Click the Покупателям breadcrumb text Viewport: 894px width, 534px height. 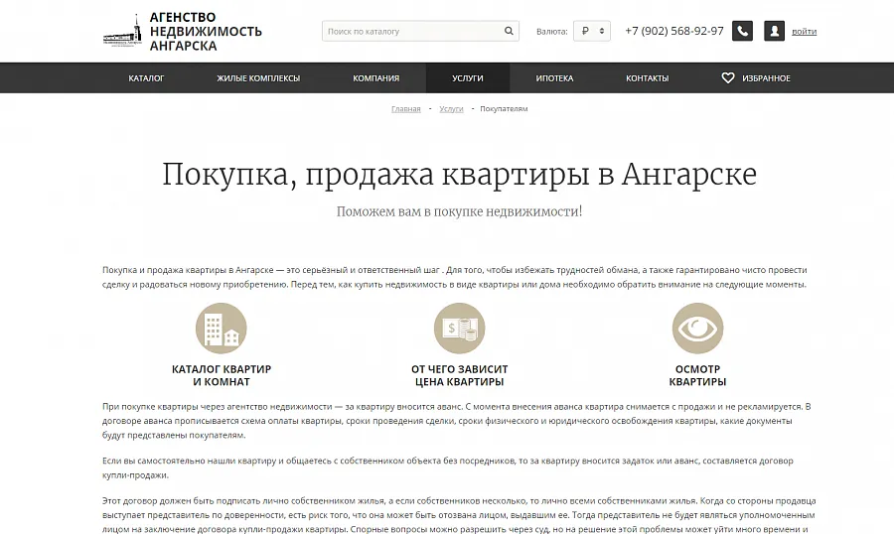point(504,109)
